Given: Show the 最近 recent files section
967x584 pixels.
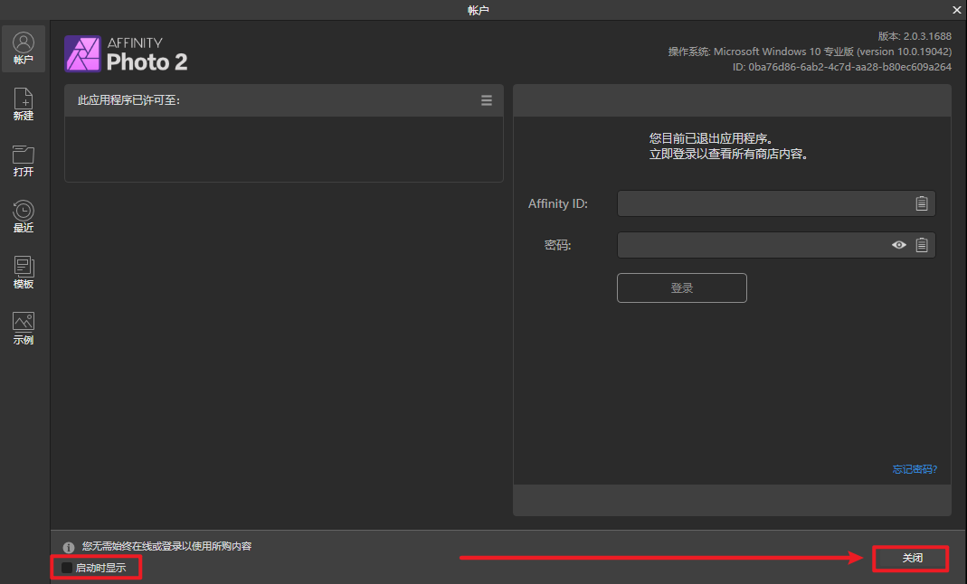Looking at the screenshot, I should coord(24,216).
